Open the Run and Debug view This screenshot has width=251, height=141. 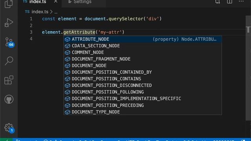point(9,23)
